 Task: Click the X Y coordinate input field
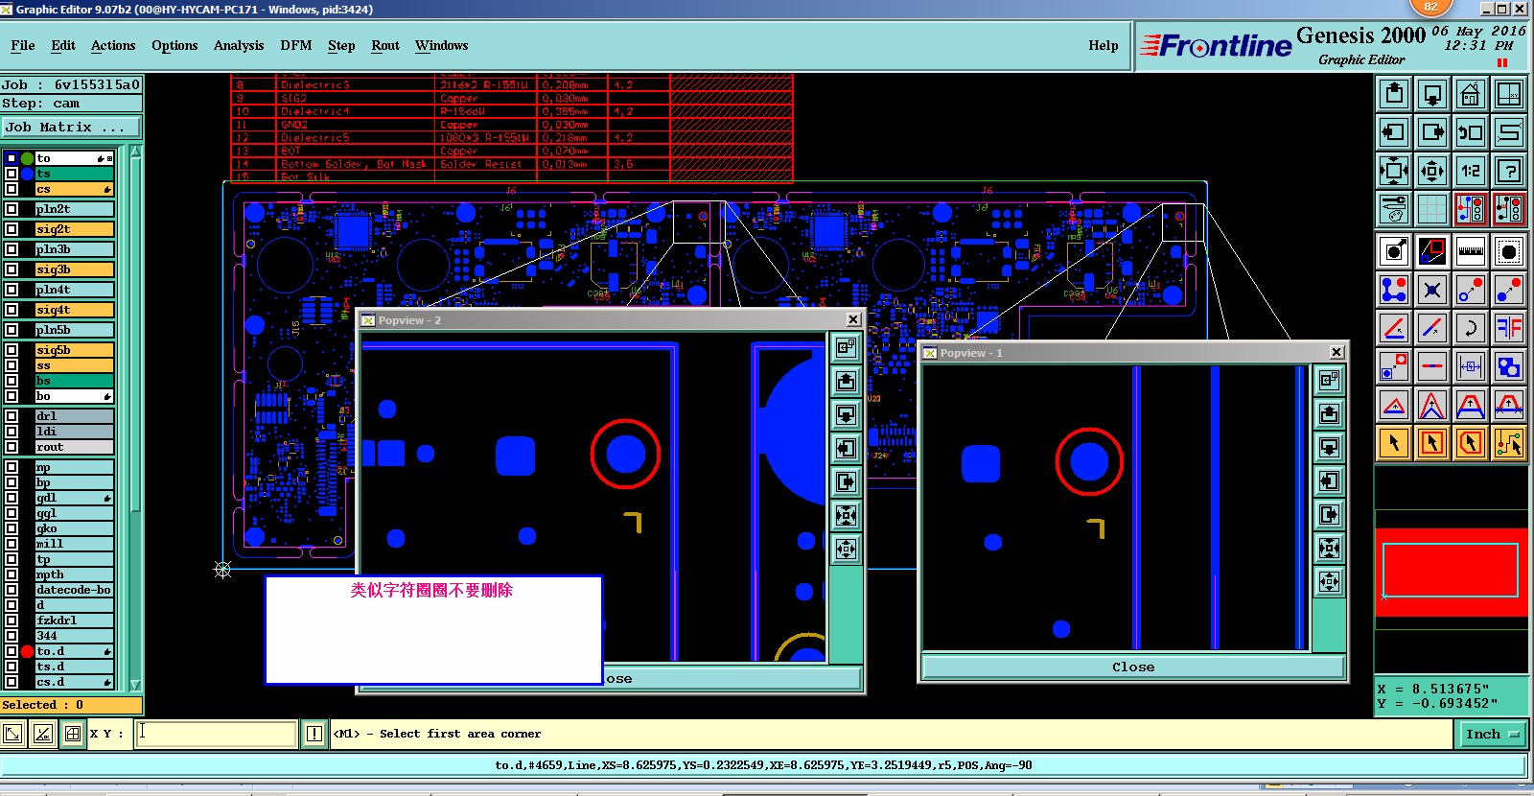click(x=216, y=734)
